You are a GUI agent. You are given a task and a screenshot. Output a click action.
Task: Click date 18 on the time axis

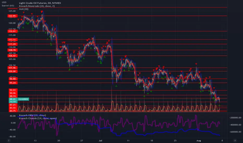[151, 140]
